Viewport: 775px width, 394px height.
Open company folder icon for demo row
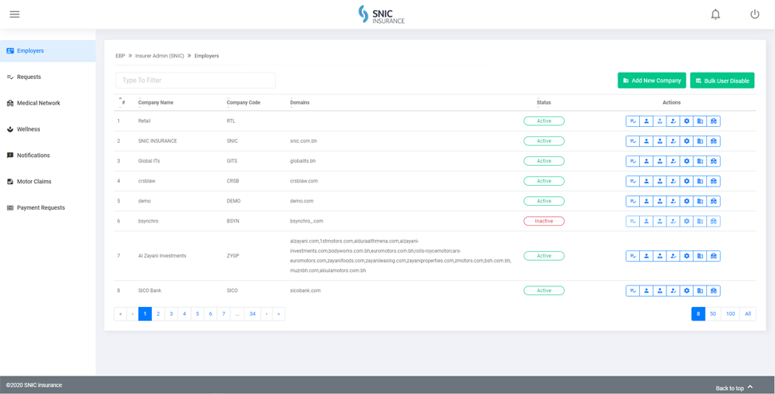pyautogui.click(x=700, y=201)
